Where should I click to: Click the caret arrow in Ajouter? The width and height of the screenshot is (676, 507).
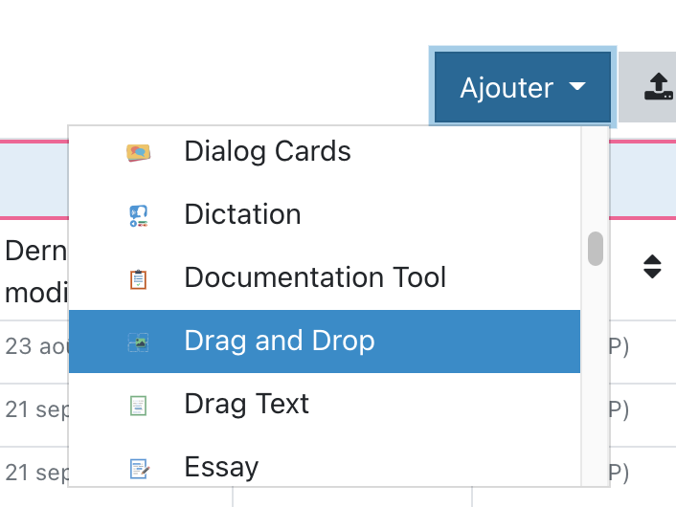point(576,87)
